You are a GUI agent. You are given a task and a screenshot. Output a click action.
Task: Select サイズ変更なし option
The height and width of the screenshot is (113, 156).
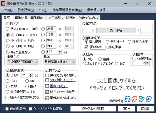(7, 52)
